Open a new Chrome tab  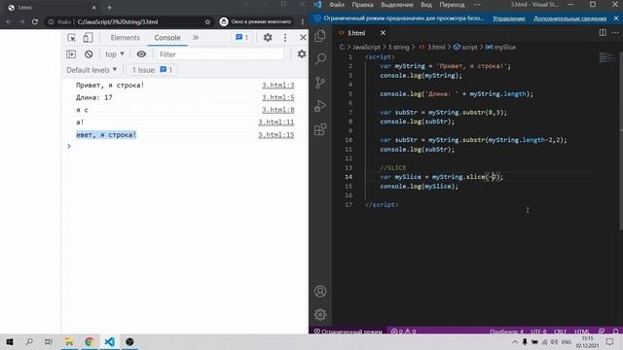[x=109, y=8]
